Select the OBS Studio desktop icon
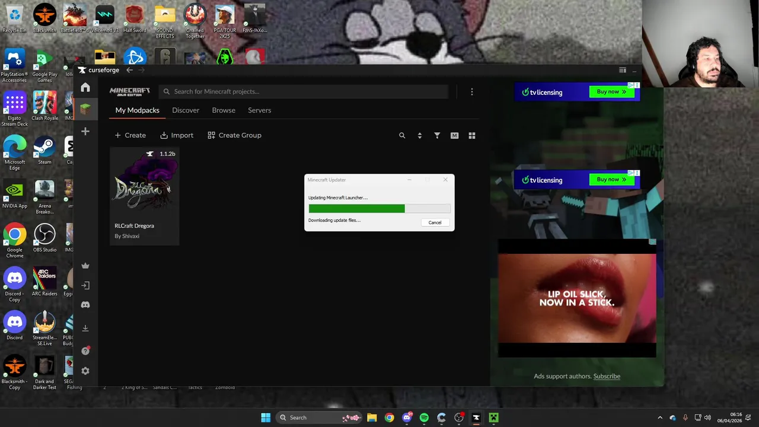The height and width of the screenshot is (427, 759). (44, 238)
